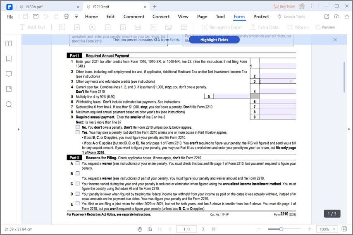The height and width of the screenshot is (235, 353).
Task: Click the Undo arrow icon
Action: click(46, 16)
